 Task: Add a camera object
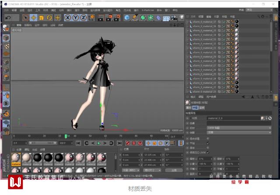[174, 17]
